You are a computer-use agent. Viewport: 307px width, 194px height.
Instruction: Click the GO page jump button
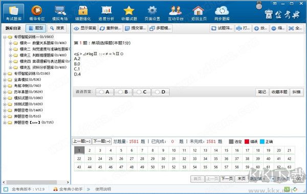point(299,179)
